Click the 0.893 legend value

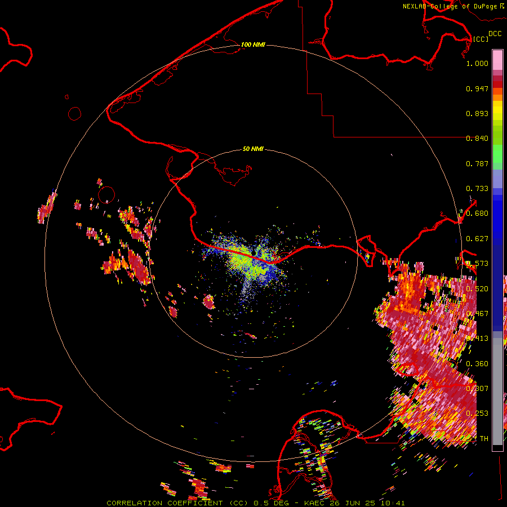tap(477, 113)
